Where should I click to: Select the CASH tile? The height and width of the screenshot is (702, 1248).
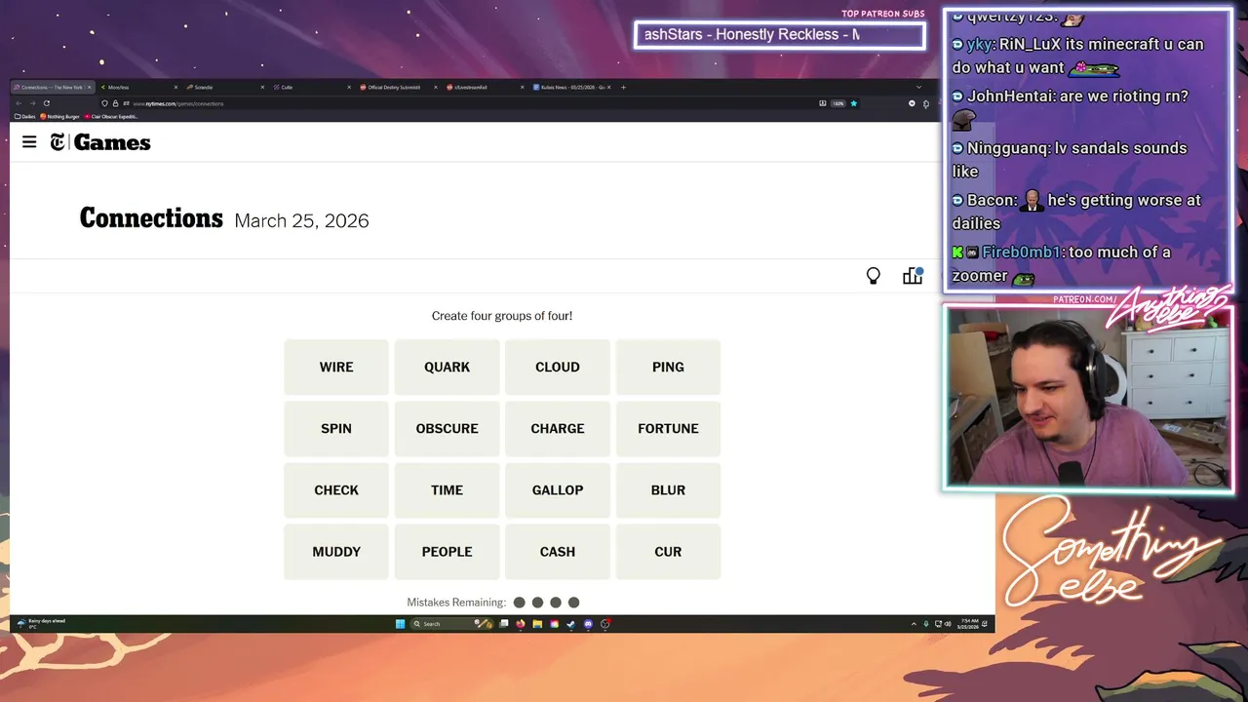click(558, 551)
